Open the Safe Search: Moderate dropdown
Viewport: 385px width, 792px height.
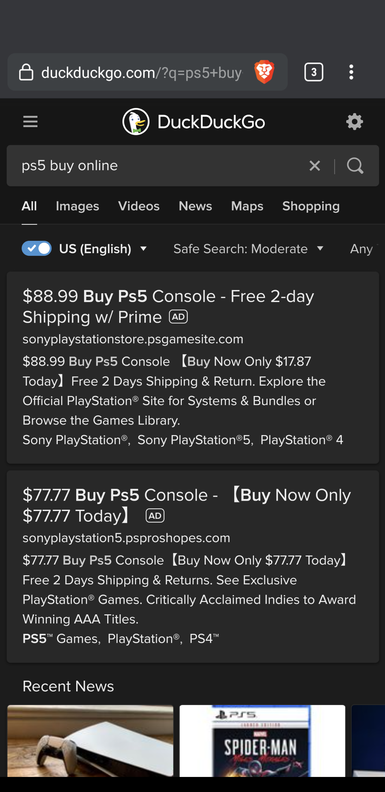click(x=248, y=249)
